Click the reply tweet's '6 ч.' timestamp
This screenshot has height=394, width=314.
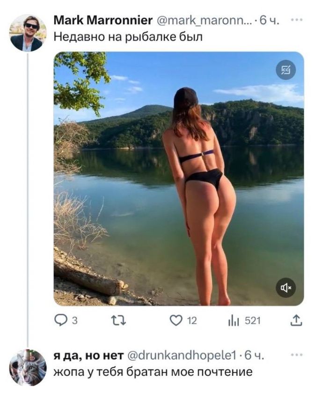(254, 355)
